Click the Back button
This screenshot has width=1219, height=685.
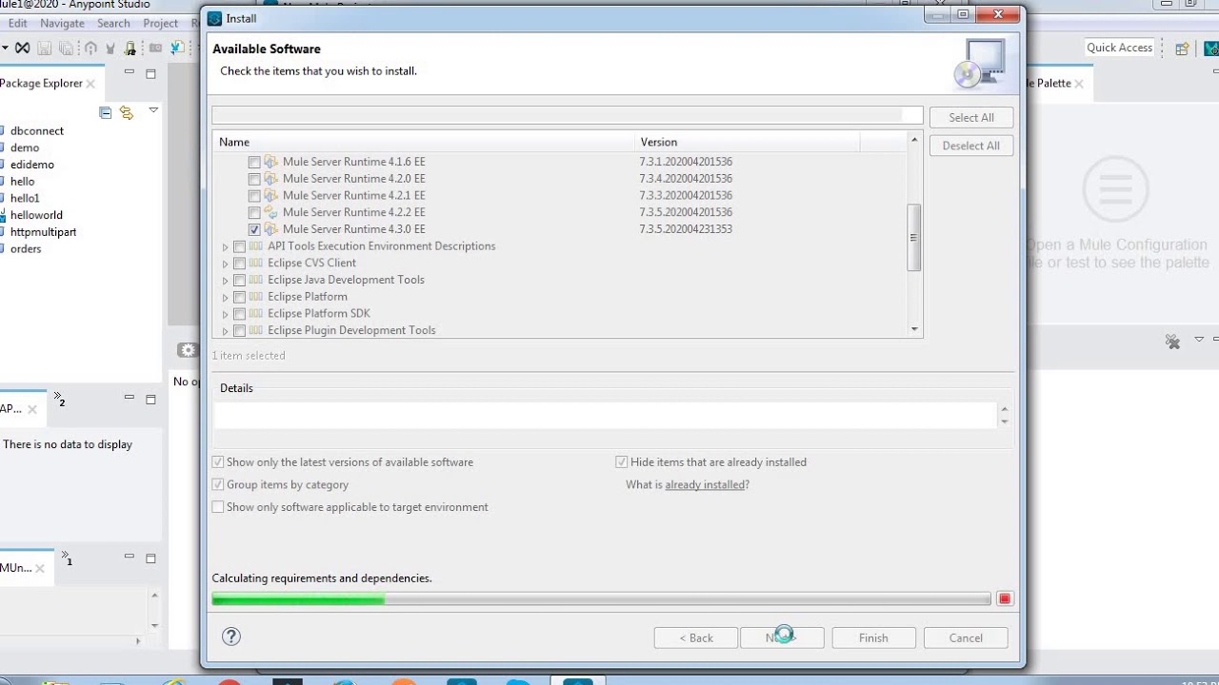pos(696,638)
